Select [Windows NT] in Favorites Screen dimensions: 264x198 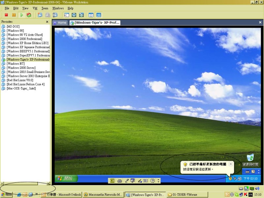click(x=16, y=64)
